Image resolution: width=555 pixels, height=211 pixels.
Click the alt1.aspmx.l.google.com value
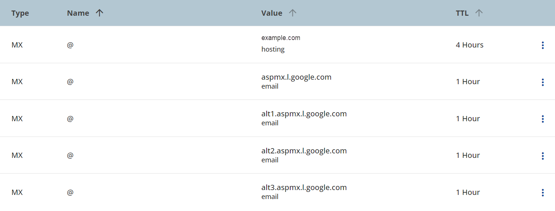pyautogui.click(x=304, y=114)
